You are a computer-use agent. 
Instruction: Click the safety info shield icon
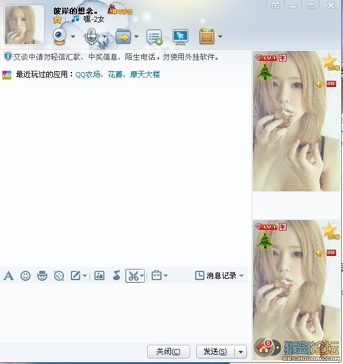8,57
